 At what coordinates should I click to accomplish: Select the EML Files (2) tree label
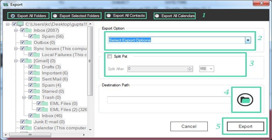[69, 110]
